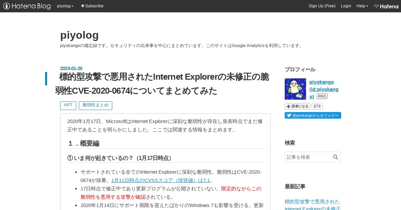The width and height of the screenshot is (401, 210).
Task: Open the Login link
Action: click(346, 6)
